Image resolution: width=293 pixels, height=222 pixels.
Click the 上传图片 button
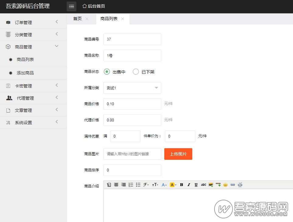(x=178, y=154)
